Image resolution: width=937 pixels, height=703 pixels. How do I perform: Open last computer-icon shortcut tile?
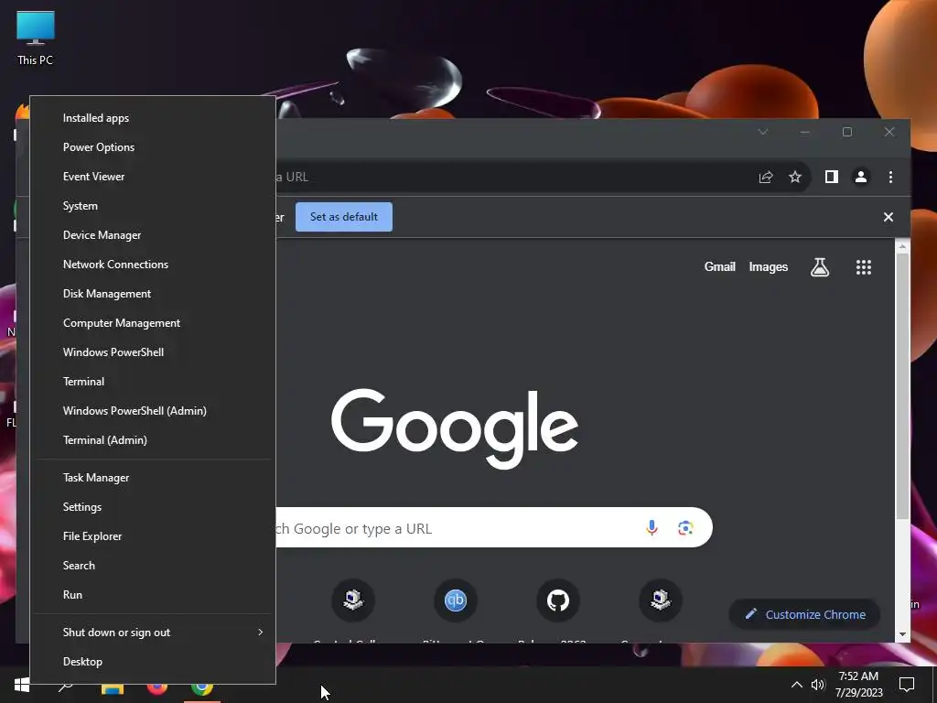[661, 600]
